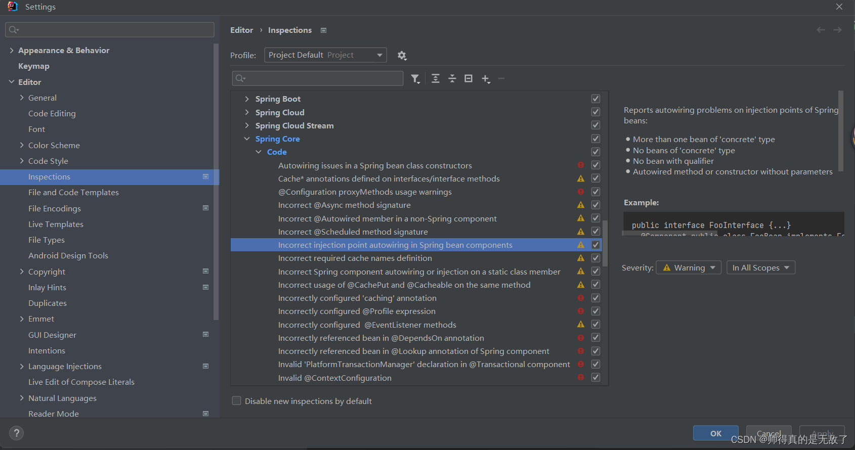Click the search magnifier in the settings search box
Image resolution: width=855 pixels, height=450 pixels.
click(14, 30)
